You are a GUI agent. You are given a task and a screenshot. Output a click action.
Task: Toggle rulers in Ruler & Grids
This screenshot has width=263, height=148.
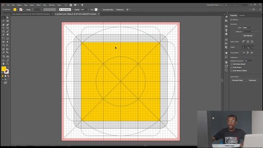(244, 42)
